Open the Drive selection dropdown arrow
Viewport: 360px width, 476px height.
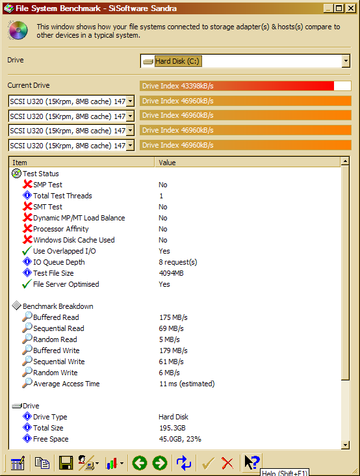click(x=346, y=61)
